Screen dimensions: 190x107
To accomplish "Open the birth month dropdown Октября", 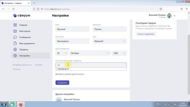I will tap(90, 53).
